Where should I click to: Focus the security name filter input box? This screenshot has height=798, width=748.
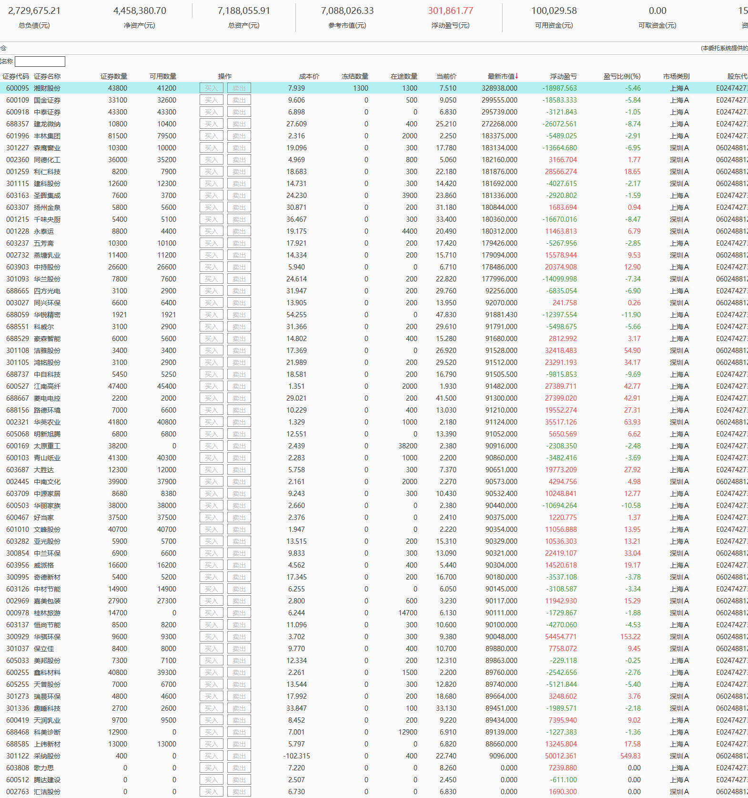click(40, 62)
